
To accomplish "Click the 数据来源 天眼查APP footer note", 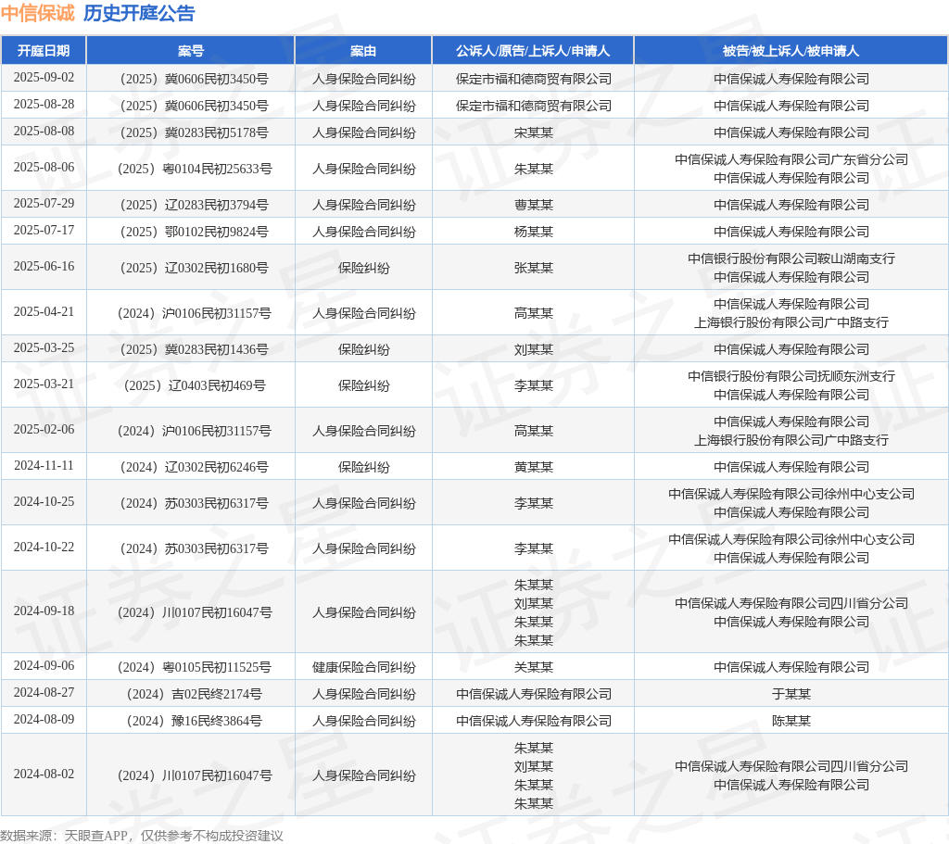I will pos(142,836).
